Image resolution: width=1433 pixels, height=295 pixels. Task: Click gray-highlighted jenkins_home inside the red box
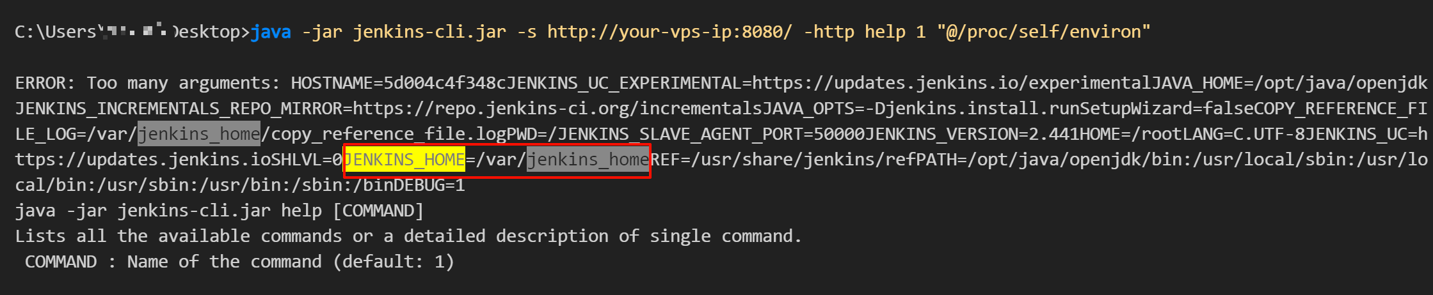coord(588,160)
